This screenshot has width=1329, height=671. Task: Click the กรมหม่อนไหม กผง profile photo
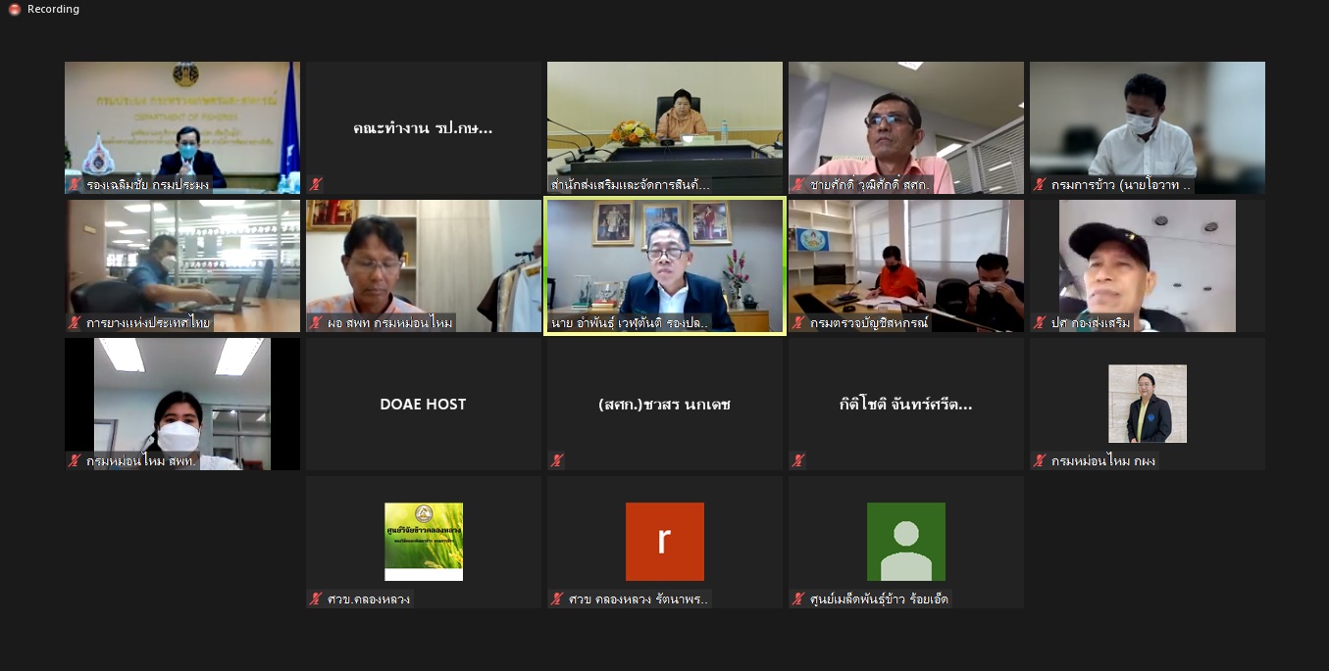point(1148,404)
